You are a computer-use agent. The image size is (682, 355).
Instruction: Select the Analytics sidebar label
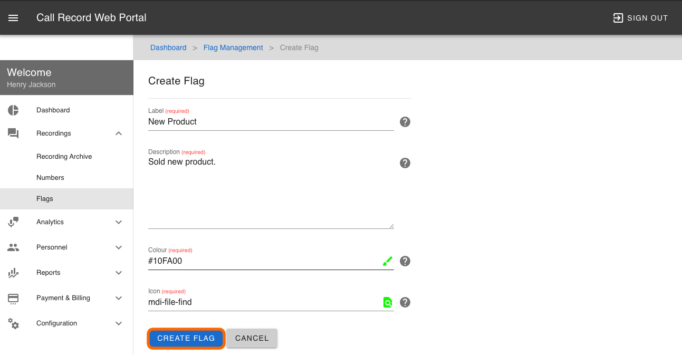tap(50, 222)
